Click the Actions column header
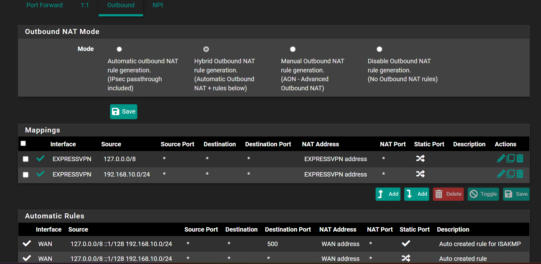The height and width of the screenshot is (264, 541). click(x=505, y=144)
